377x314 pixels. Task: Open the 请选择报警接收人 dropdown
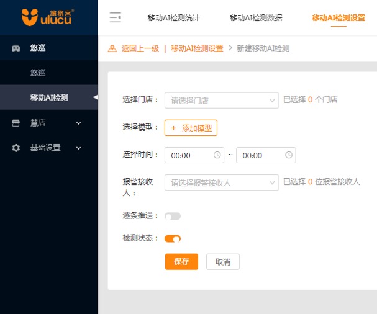coord(222,182)
